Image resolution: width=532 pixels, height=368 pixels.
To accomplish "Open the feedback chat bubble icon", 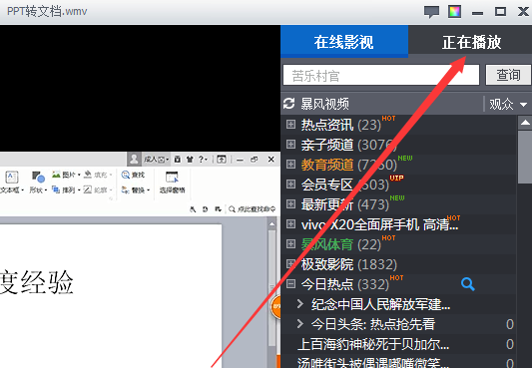I will point(431,12).
